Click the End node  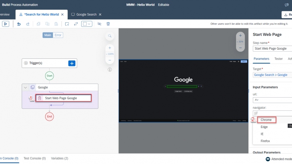point(49,116)
